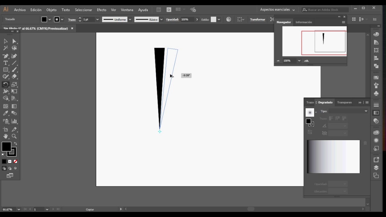Reset to default fill and stroke
The width and height of the screenshot is (386, 217).
pos(3,155)
